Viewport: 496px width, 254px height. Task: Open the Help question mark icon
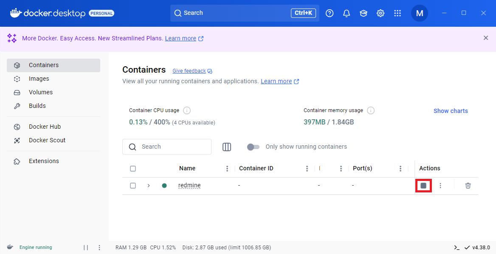(330, 13)
